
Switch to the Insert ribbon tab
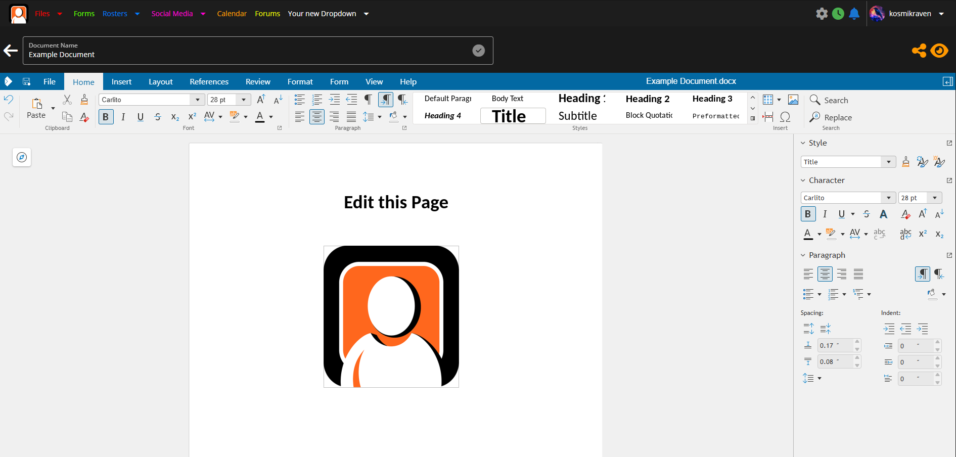[x=122, y=81]
